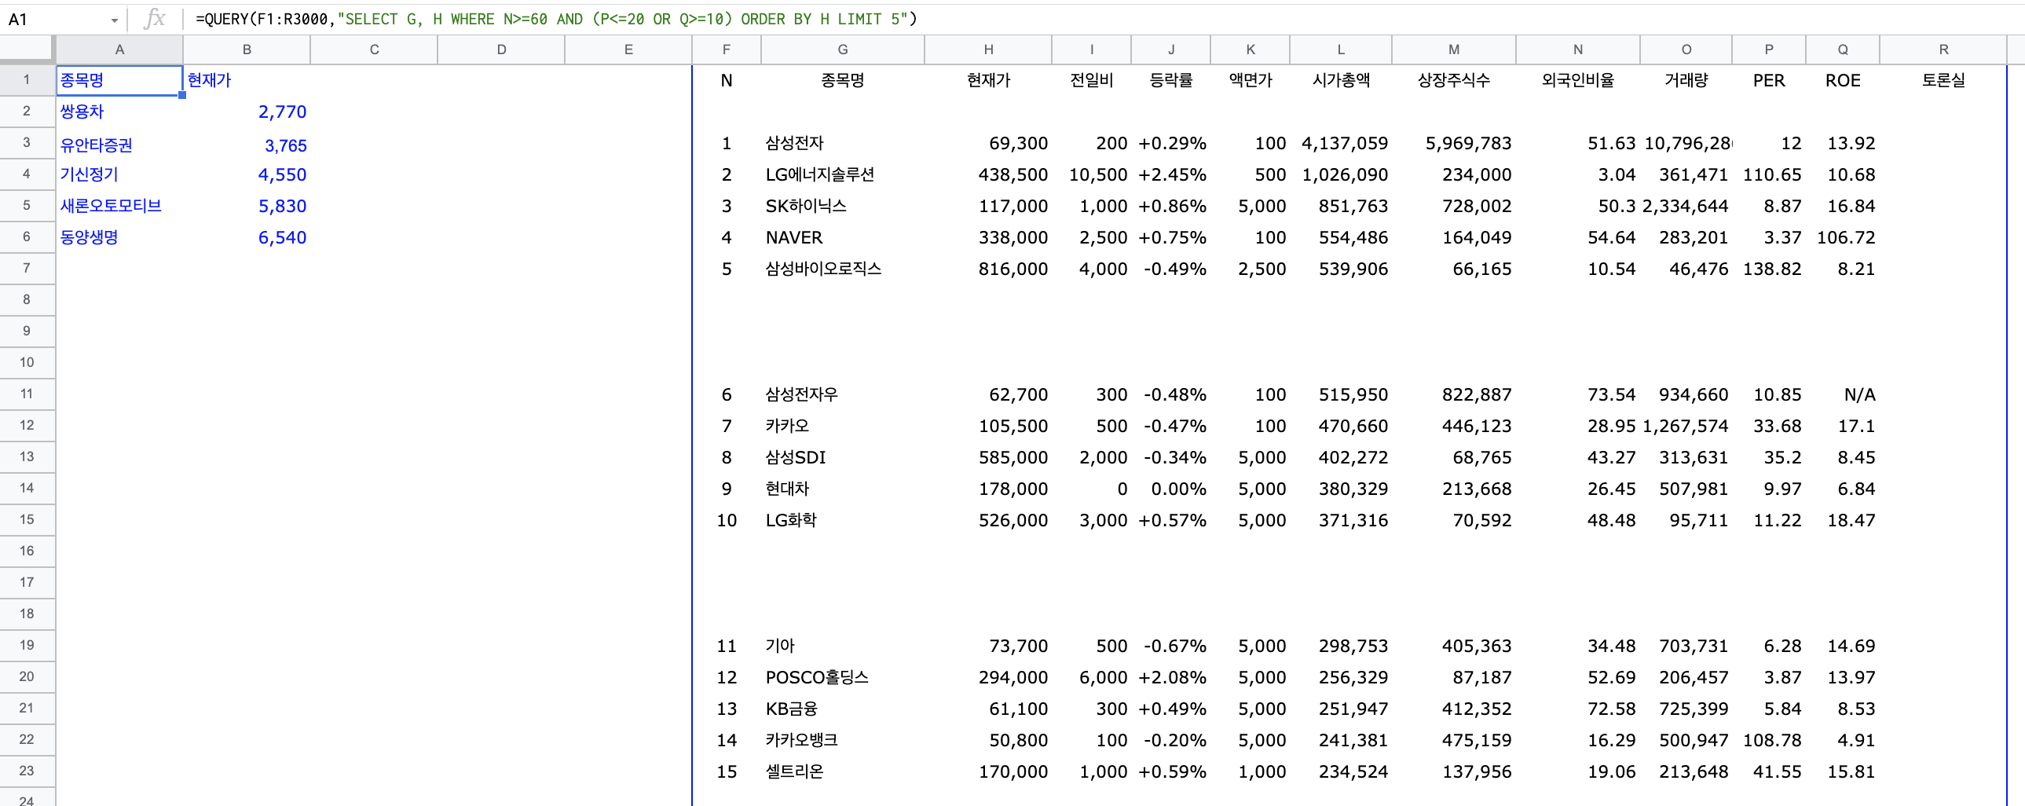Click the 거래량 header cell

click(1686, 80)
